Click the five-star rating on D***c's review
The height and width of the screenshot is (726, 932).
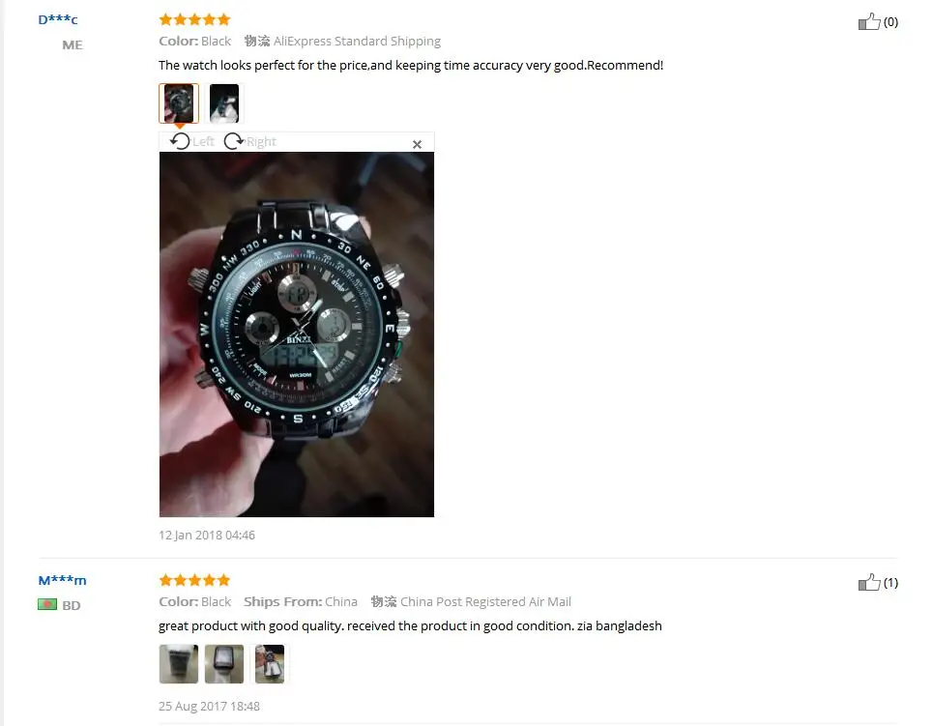click(194, 19)
